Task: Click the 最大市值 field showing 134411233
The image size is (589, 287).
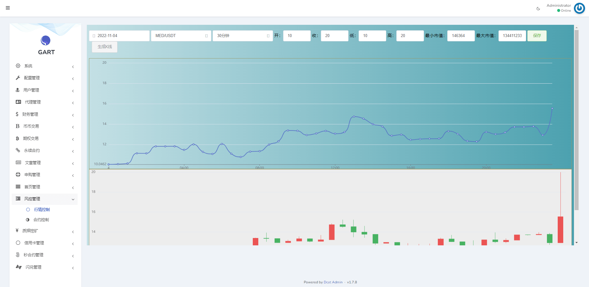Action: click(512, 36)
